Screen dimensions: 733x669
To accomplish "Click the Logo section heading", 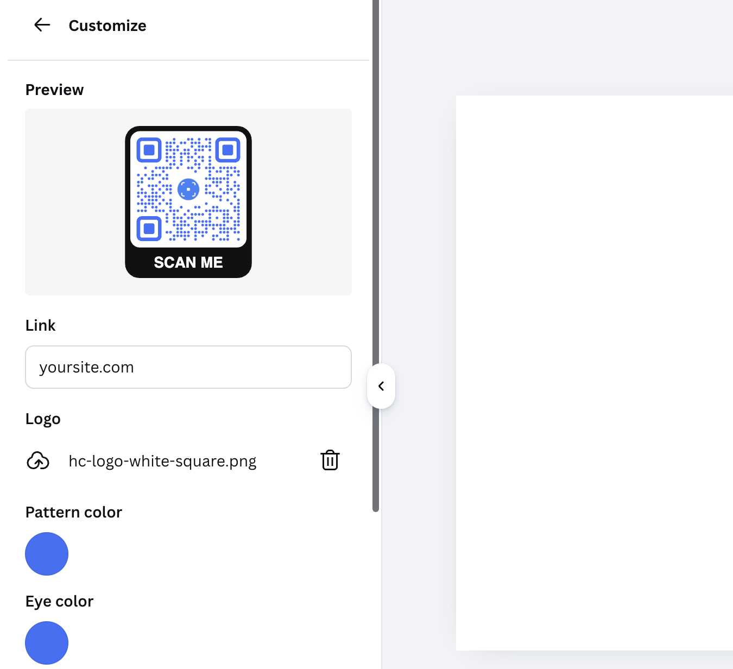I will [43, 419].
